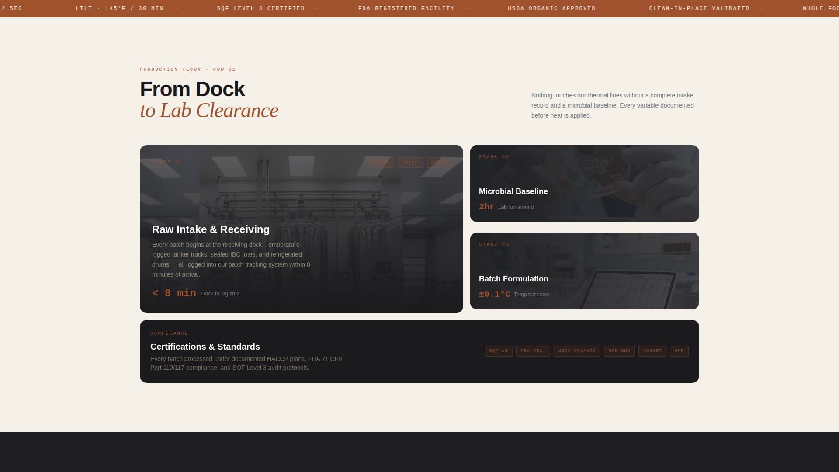Click the From Dock to Lab Clearance heading
Viewport: 839px width, 472px height.
209,100
